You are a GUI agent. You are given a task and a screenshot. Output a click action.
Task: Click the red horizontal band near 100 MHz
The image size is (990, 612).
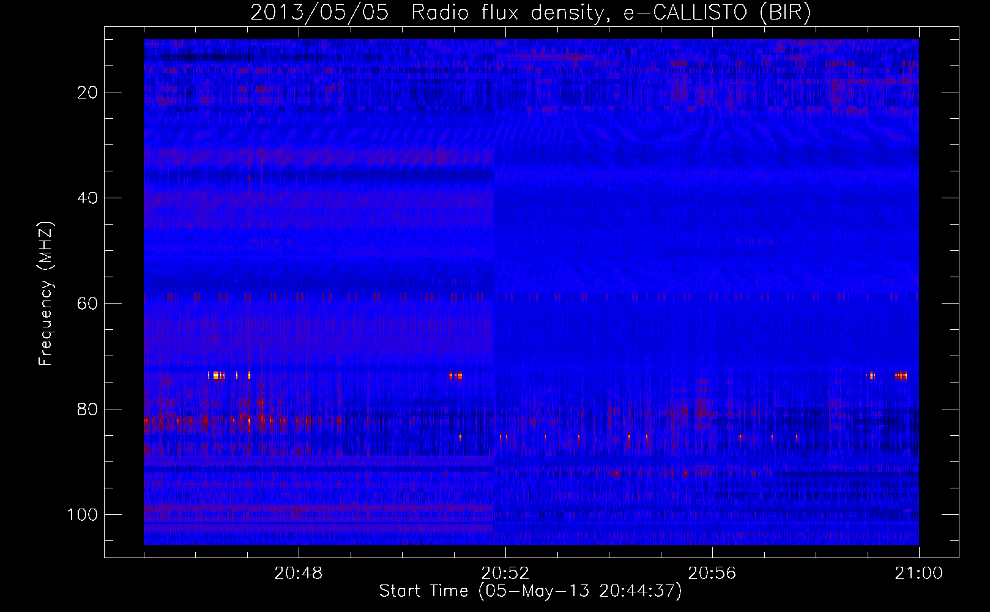(x=319, y=508)
